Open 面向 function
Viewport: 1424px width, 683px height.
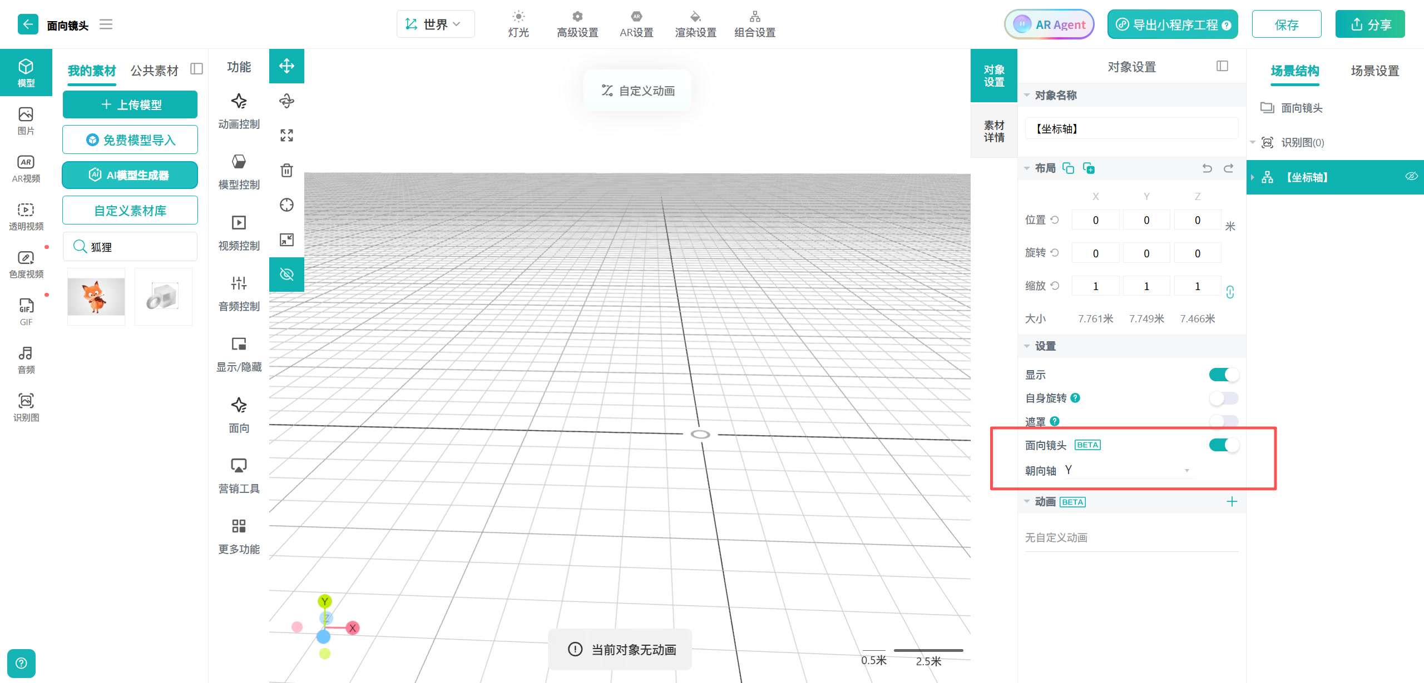[x=239, y=415]
